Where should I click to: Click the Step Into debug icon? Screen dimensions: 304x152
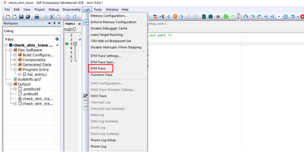pyautogui.click(x=252, y=16)
